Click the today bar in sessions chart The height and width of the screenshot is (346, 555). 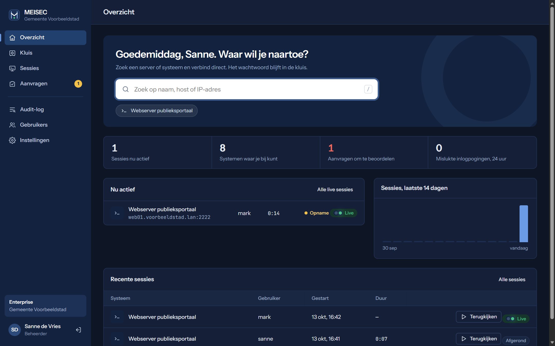pyautogui.click(x=524, y=223)
